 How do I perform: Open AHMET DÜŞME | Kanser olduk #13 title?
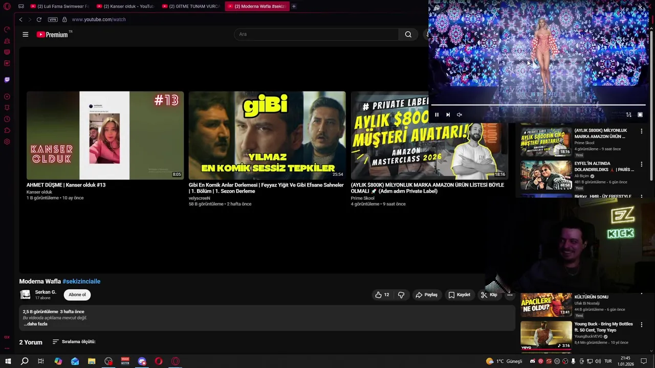click(66, 185)
